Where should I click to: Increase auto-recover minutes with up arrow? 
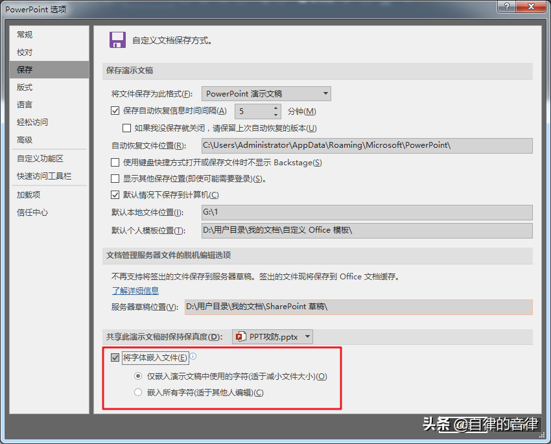276,108
